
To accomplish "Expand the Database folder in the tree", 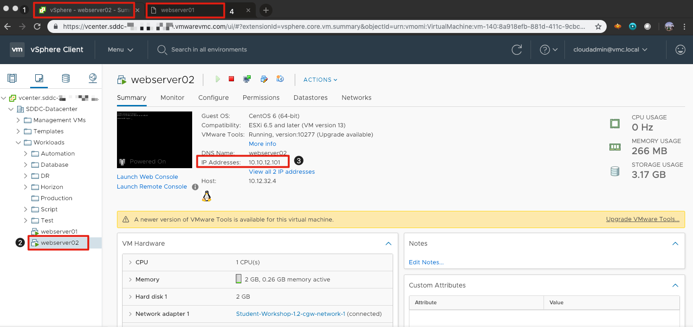I will (x=26, y=164).
